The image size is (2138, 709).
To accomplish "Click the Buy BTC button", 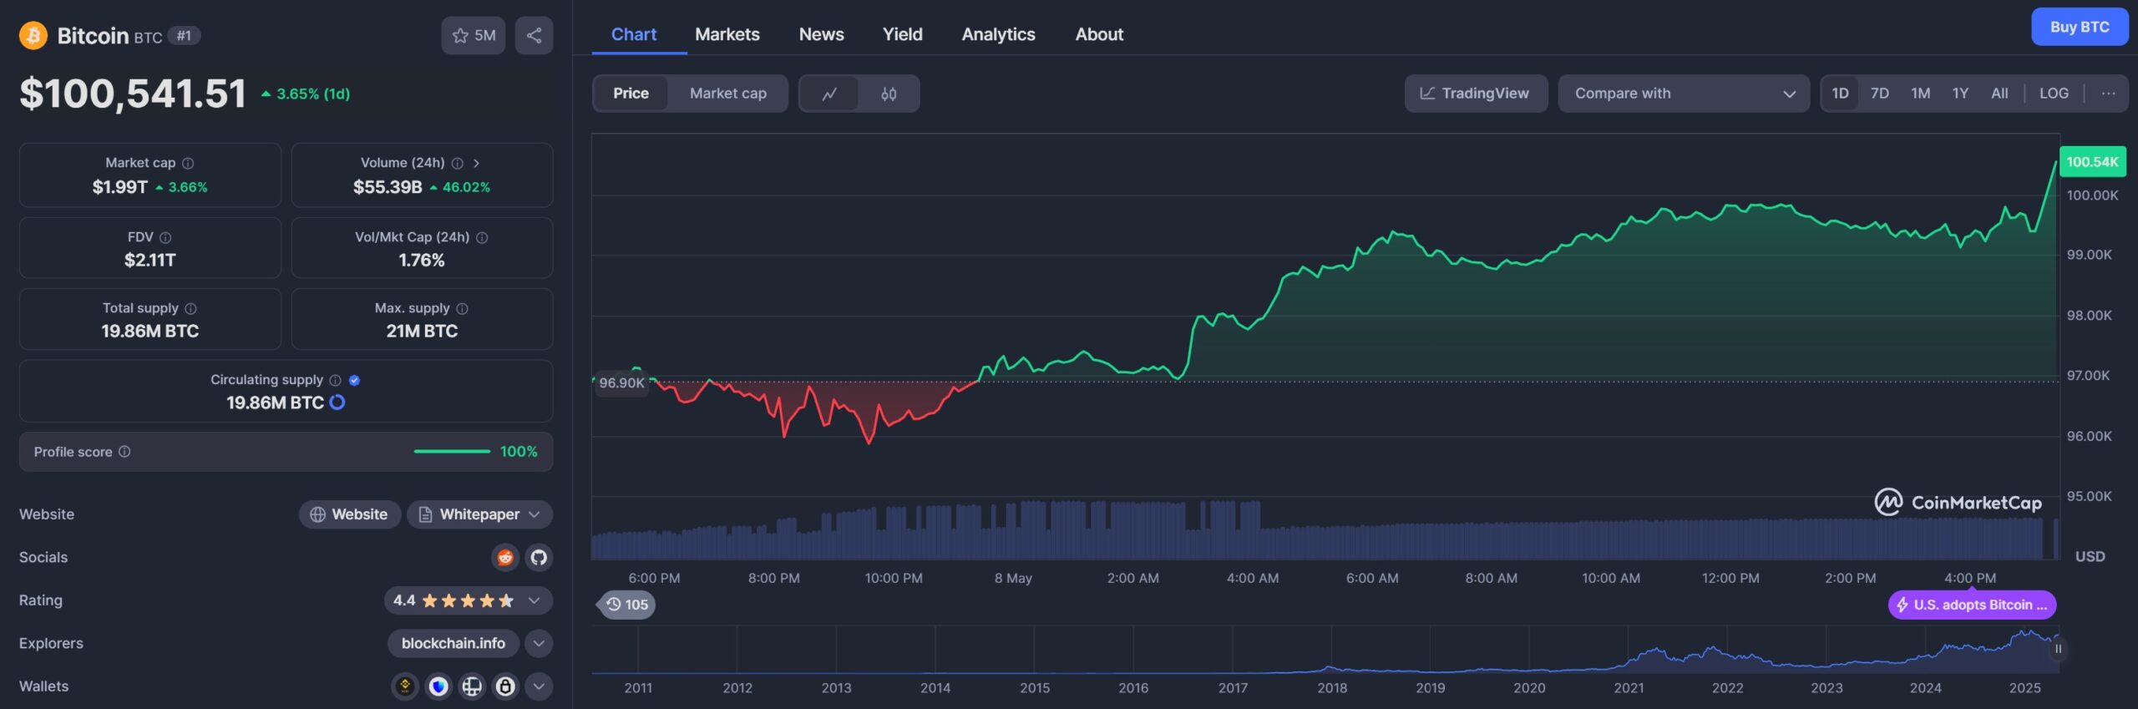I will [x=2080, y=27].
